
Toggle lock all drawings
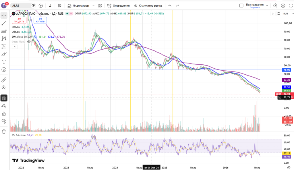pyautogui.click(x=4, y=114)
